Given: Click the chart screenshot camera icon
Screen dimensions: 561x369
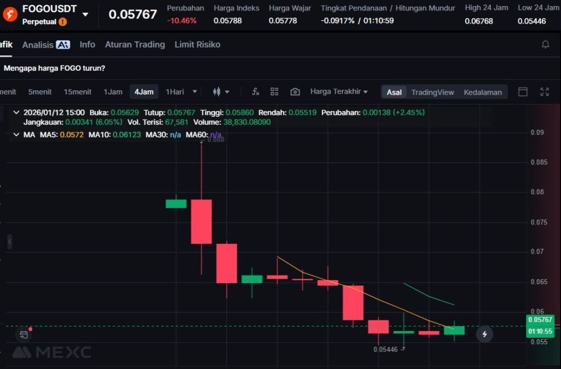Looking at the screenshot, I should point(295,92).
